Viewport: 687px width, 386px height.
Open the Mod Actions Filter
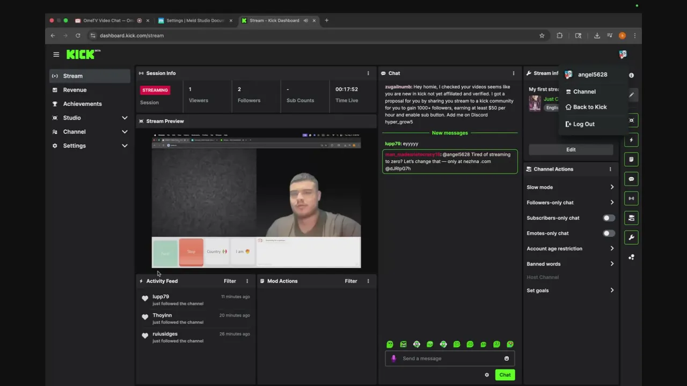(x=351, y=281)
